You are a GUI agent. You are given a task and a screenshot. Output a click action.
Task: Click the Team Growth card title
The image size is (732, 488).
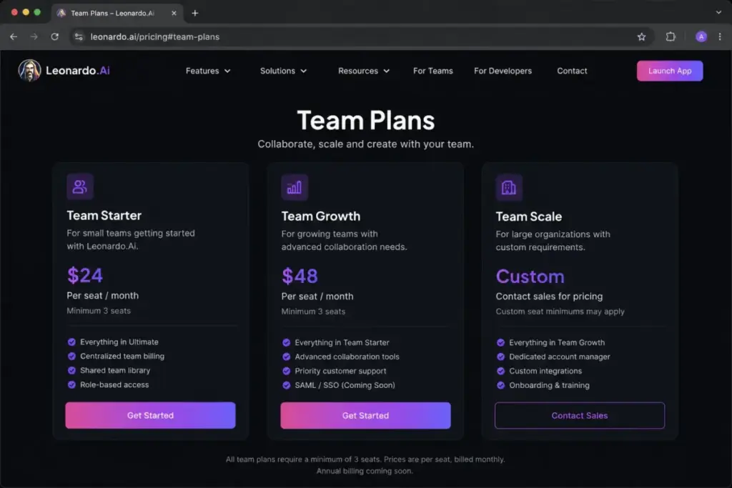pos(321,216)
